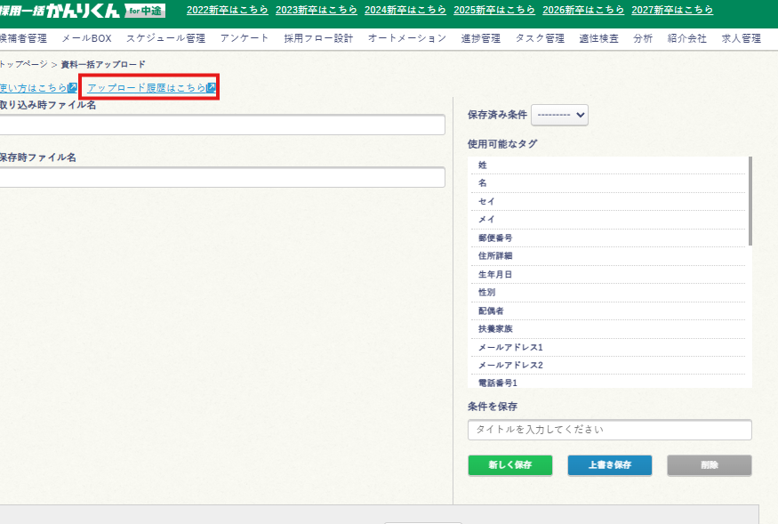Open the 2027新卒はこちら link
The height and width of the screenshot is (524, 778).
672,10
